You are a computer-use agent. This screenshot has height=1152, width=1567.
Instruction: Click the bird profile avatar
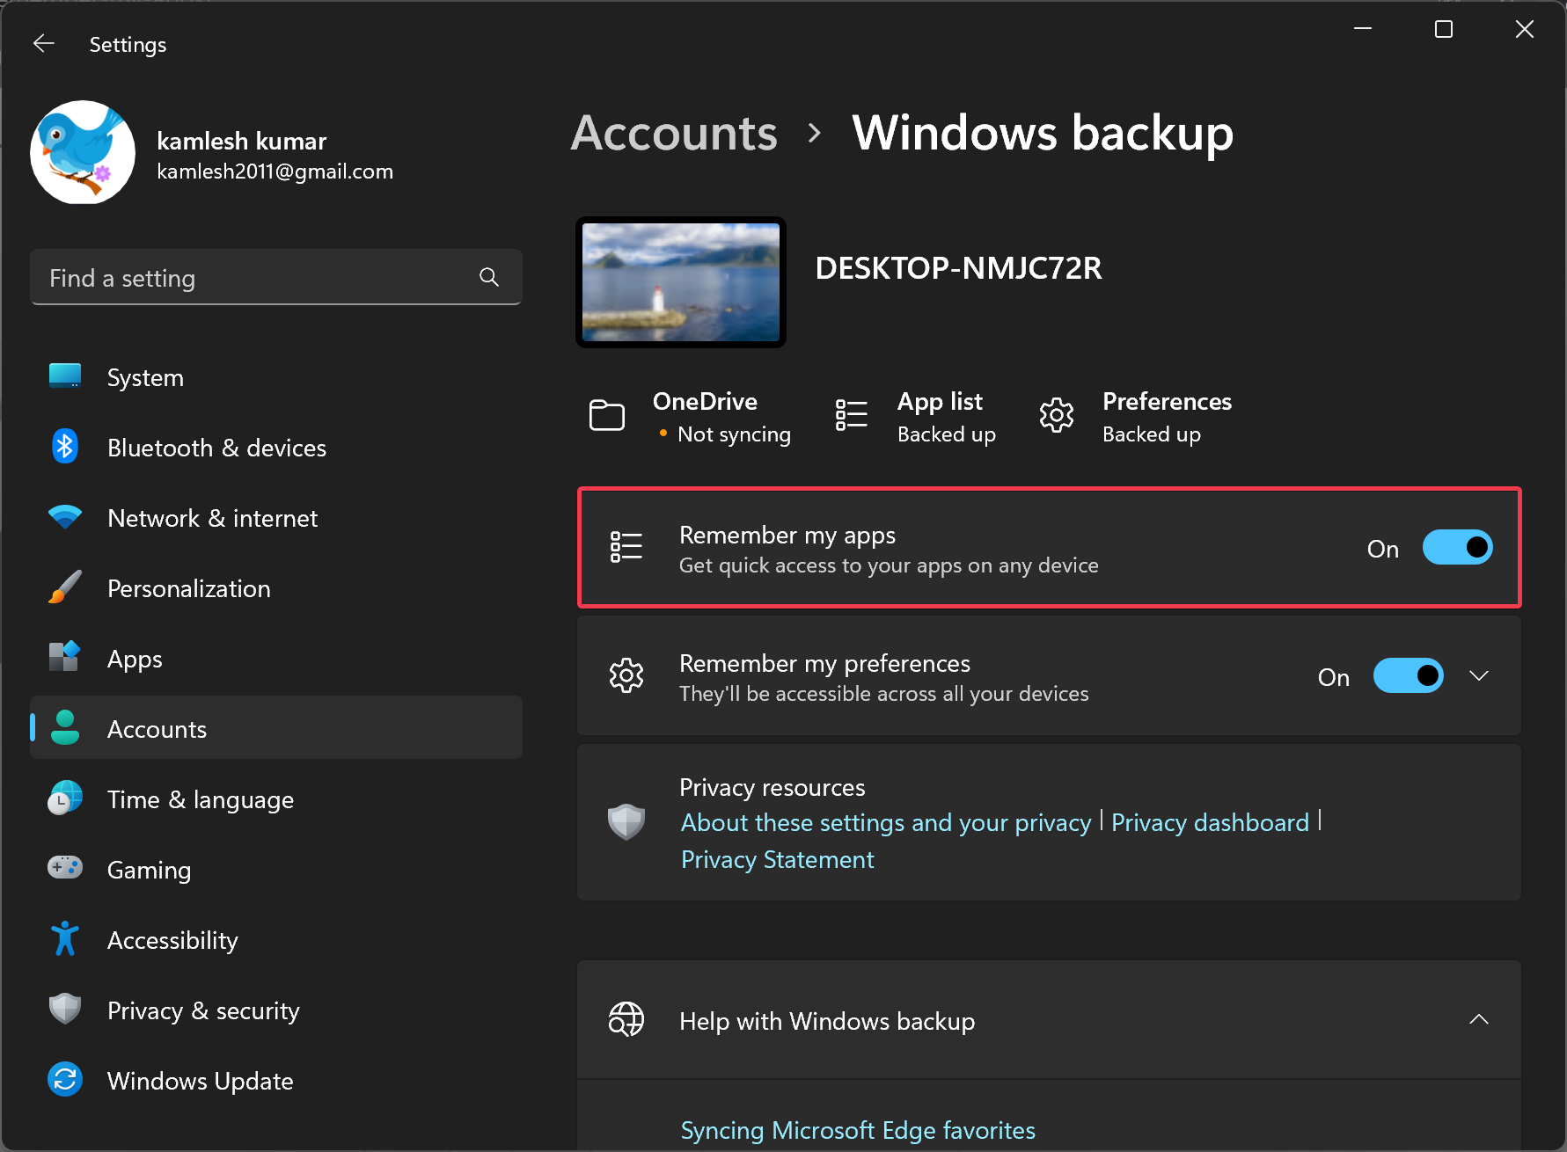(x=83, y=152)
